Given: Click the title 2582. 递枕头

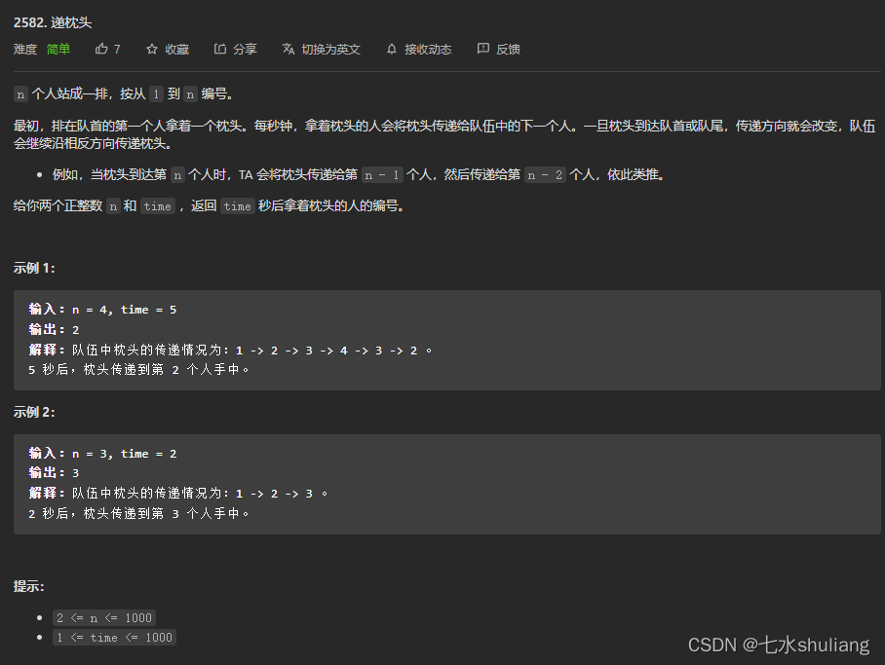Looking at the screenshot, I should (52, 21).
